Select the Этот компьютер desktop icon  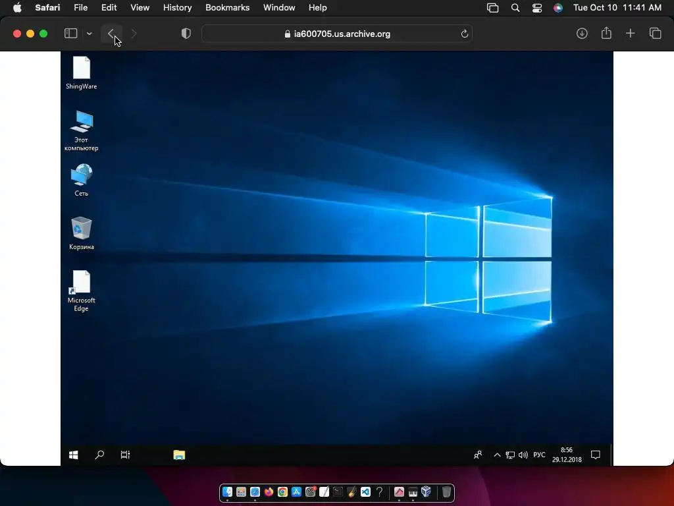[81, 131]
